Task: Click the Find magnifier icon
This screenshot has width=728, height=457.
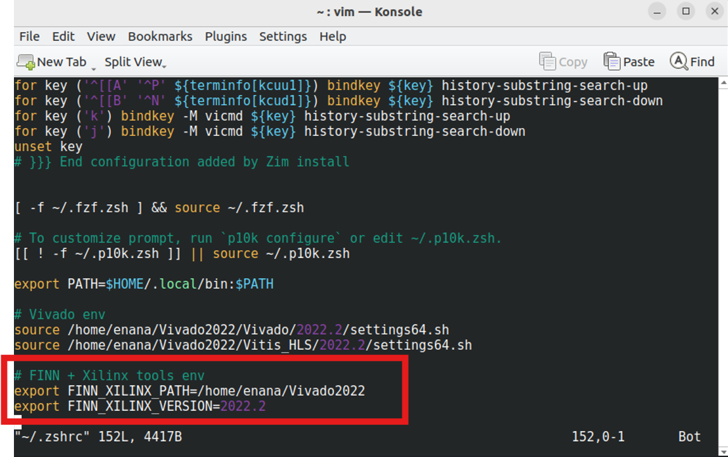Action: tap(679, 61)
